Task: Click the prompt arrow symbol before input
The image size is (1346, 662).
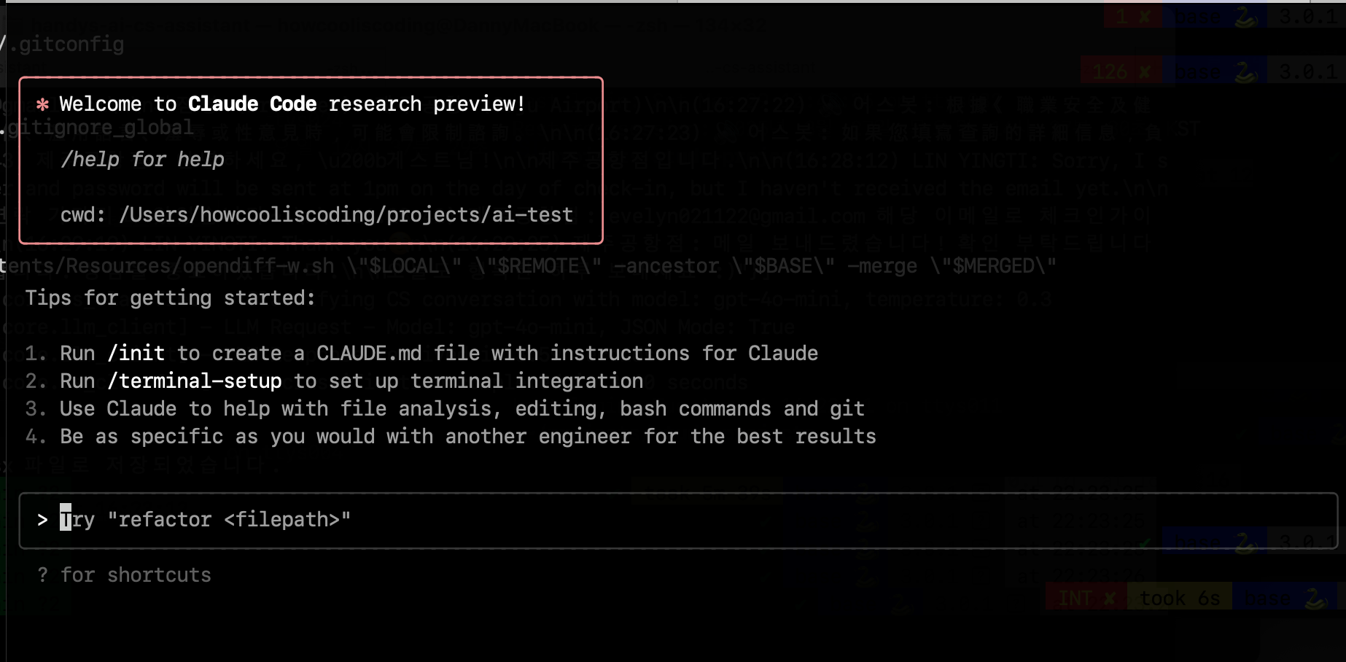Action: tap(42, 520)
